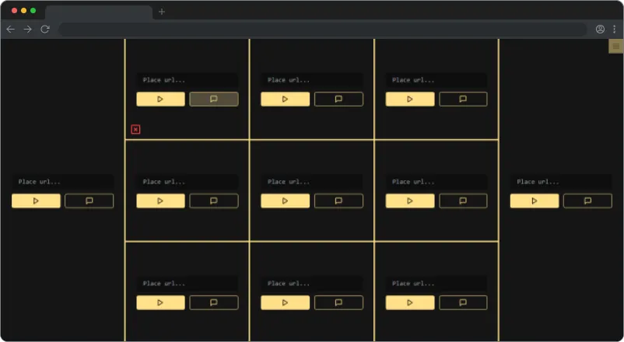This screenshot has width=624, height=342.
Task: Click play button in far-right side panel
Action: (x=535, y=201)
